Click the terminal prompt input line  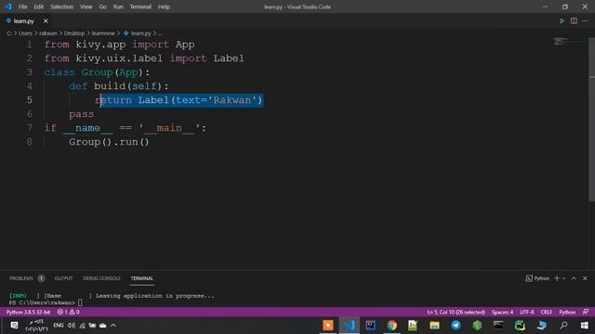click(46, 302)
